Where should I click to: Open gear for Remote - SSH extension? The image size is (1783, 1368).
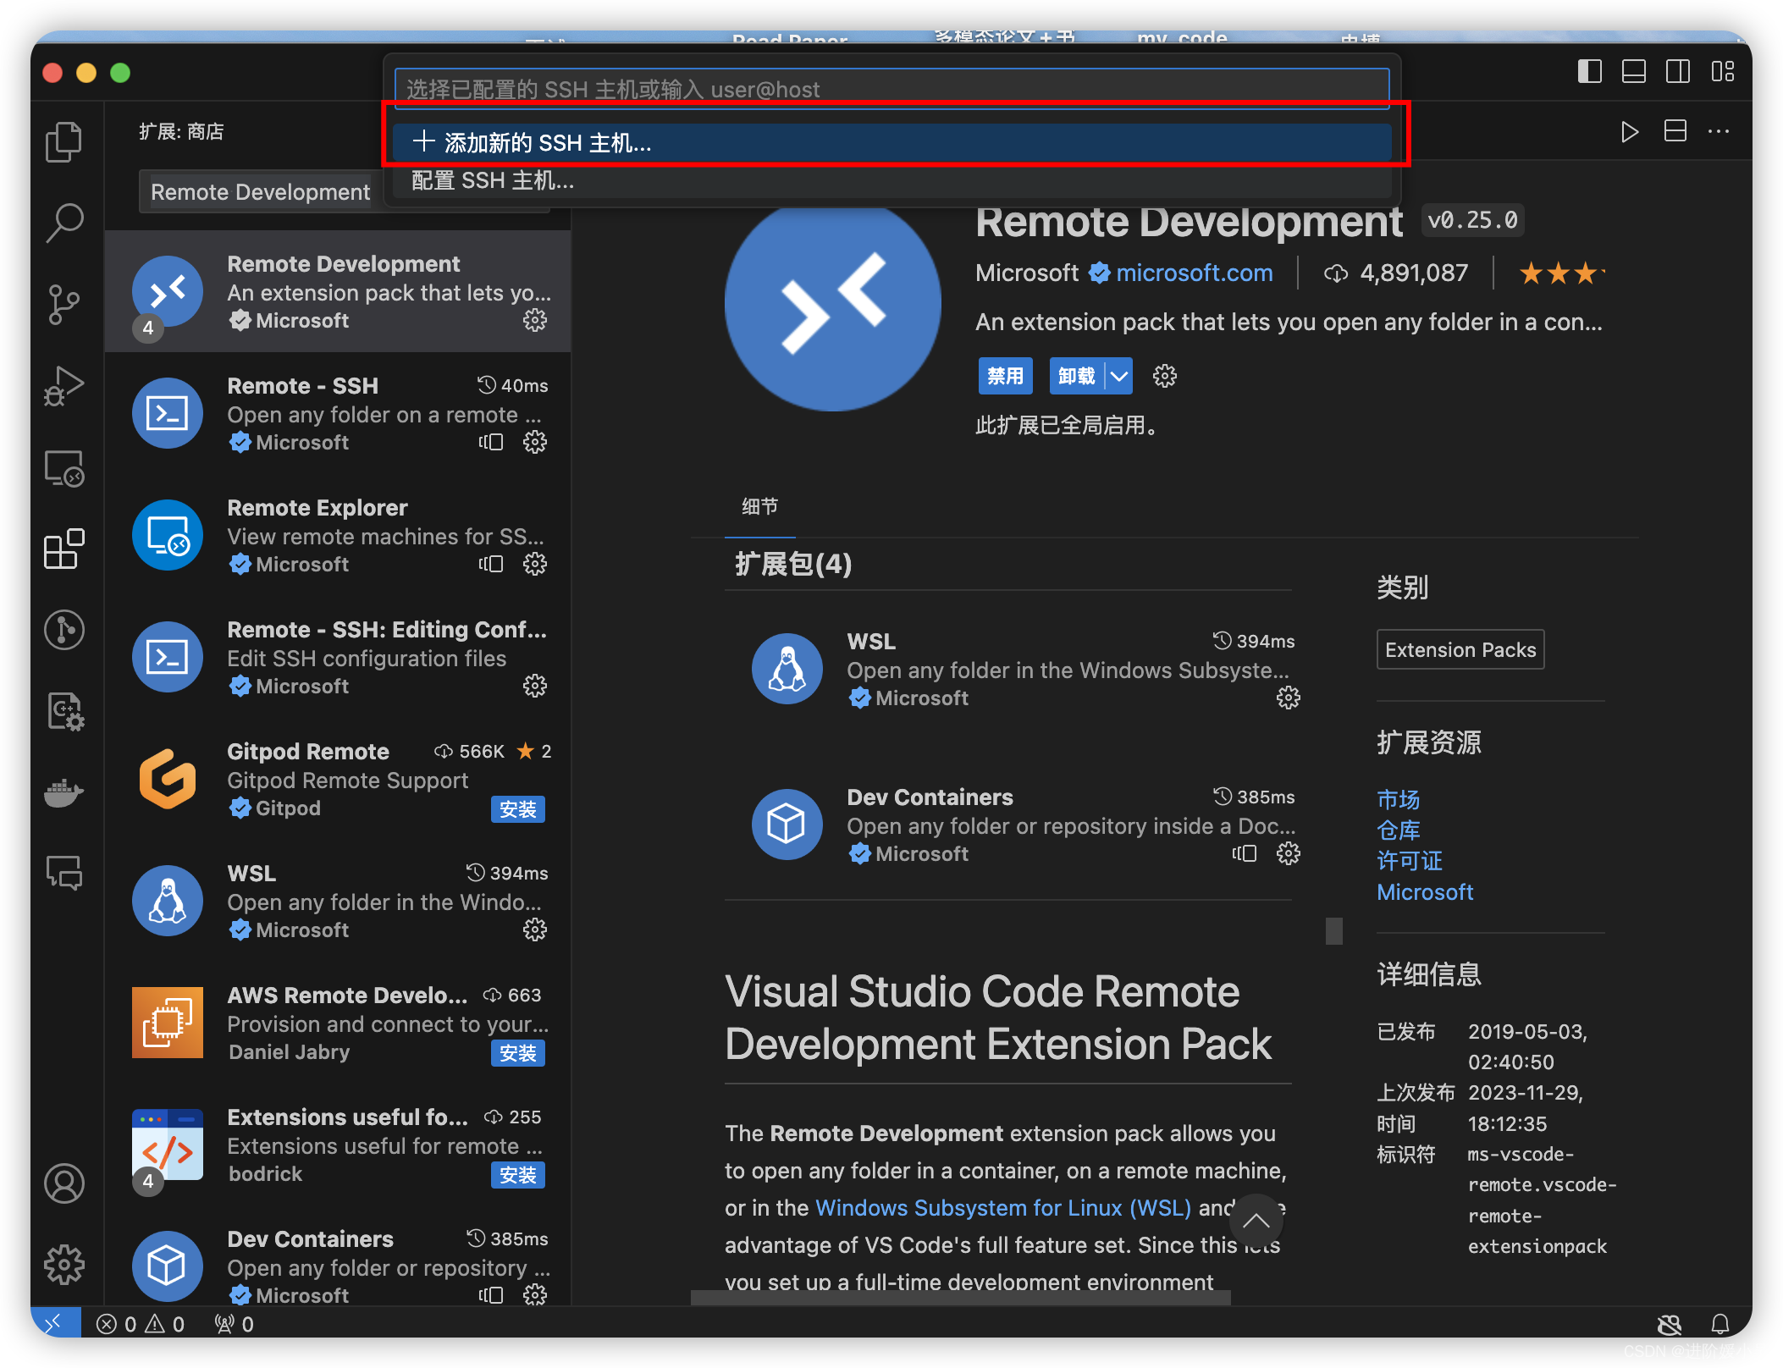click(x=534, y=442)
